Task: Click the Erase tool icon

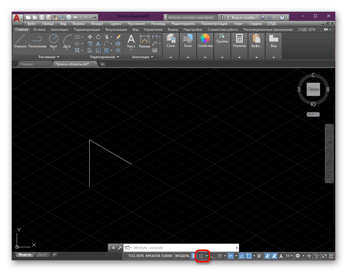Action: tap(118, 37)
